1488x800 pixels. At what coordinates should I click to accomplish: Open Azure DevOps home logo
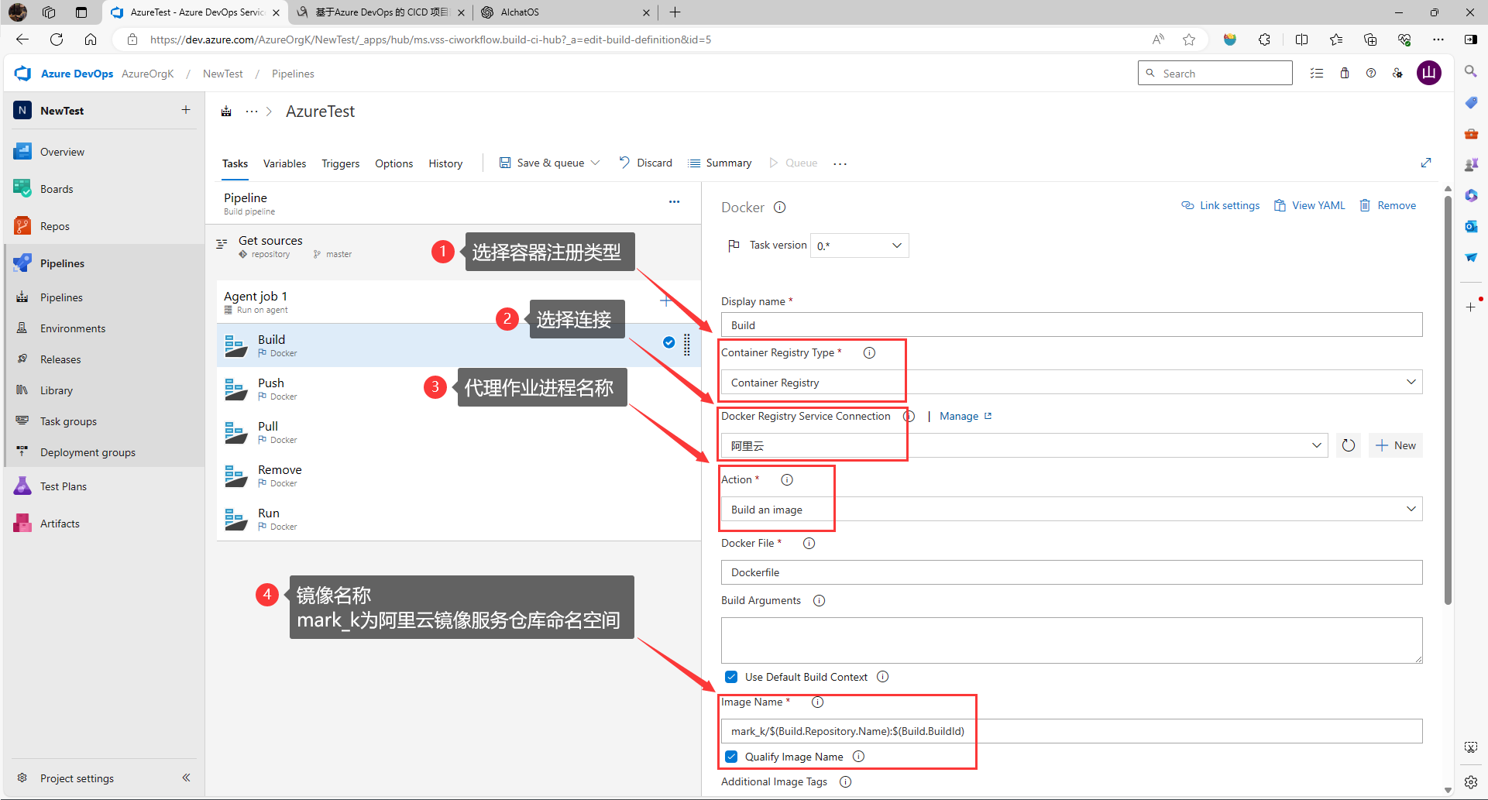22,74
